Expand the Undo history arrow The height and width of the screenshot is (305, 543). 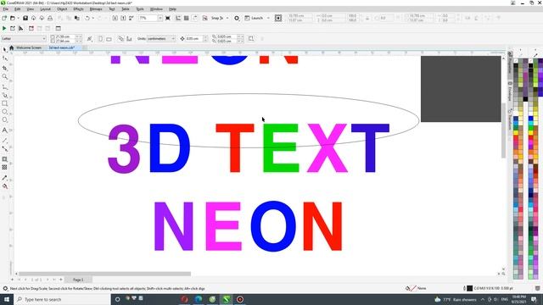point(92,18)
